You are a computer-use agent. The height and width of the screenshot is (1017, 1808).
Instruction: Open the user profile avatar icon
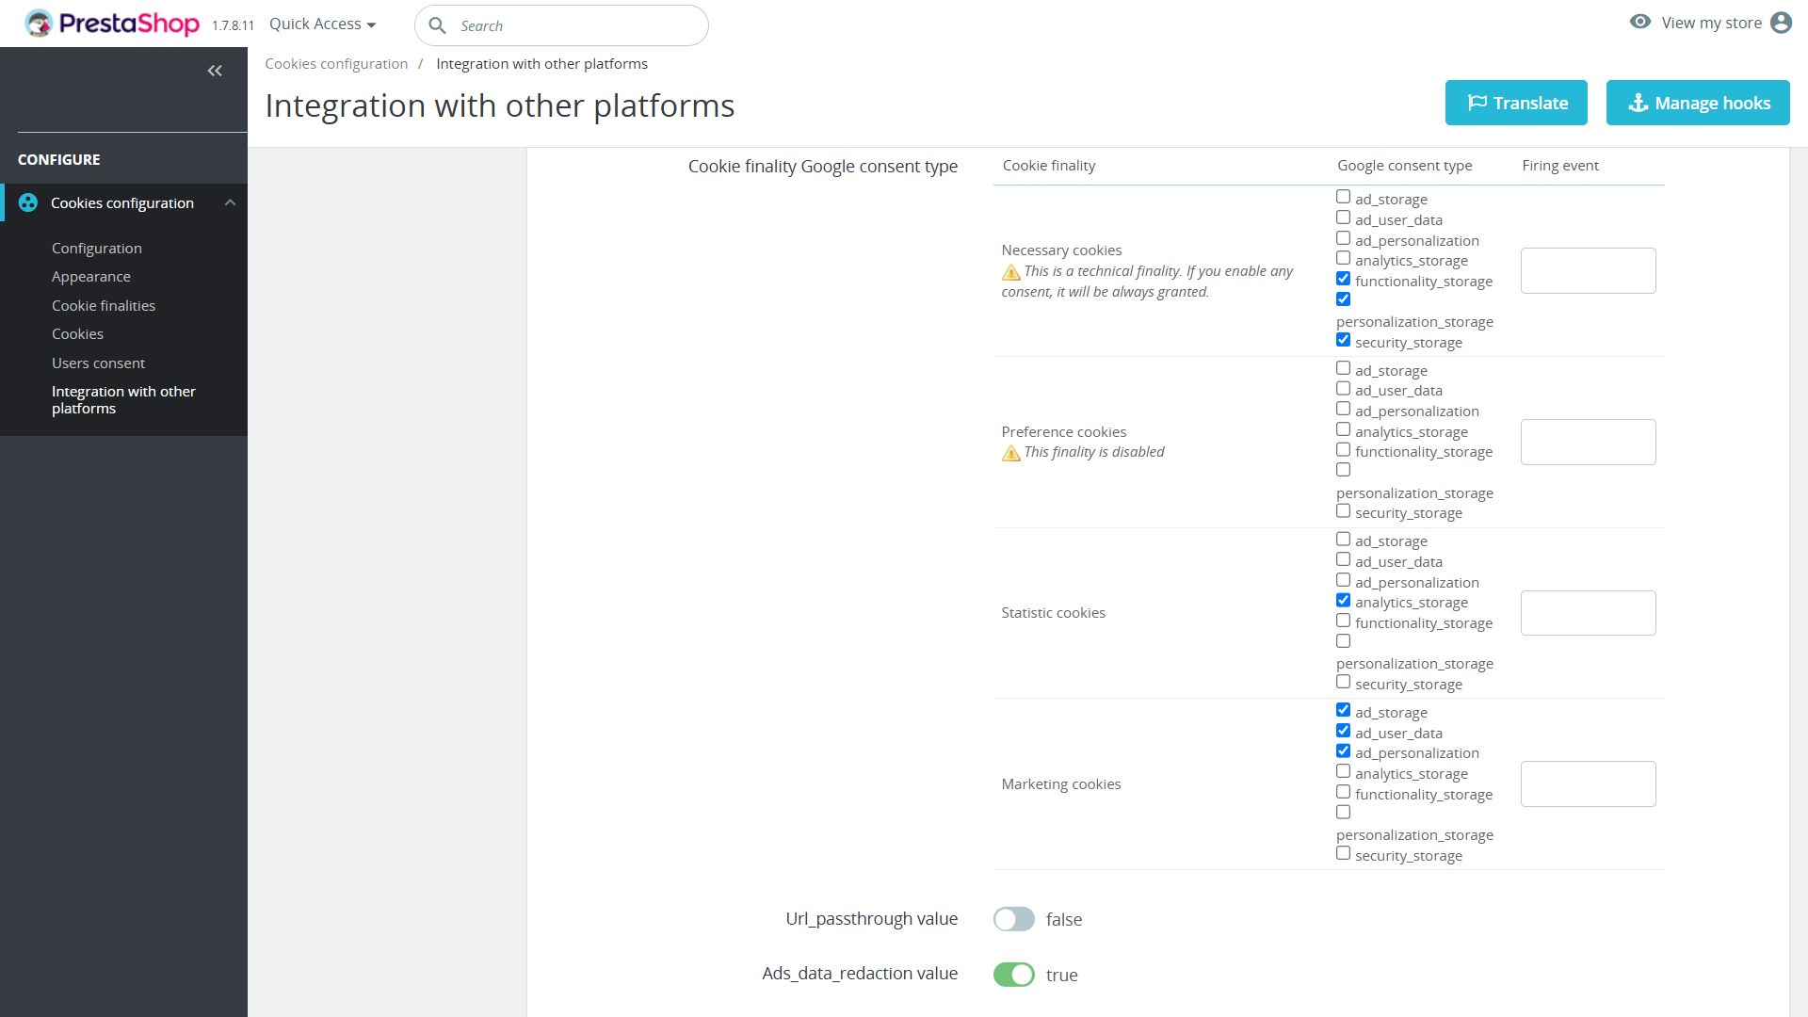(1780, 23)
